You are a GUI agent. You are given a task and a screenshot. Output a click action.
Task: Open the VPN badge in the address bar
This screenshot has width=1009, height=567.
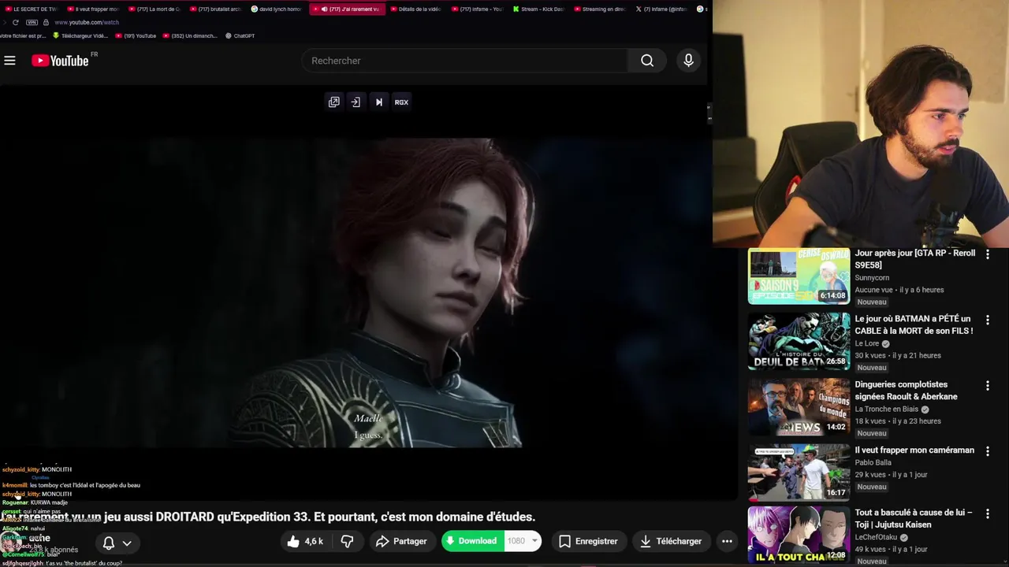[x=32, y=22]
